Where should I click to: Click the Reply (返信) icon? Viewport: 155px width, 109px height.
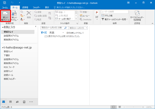click(x=38, y=12)
